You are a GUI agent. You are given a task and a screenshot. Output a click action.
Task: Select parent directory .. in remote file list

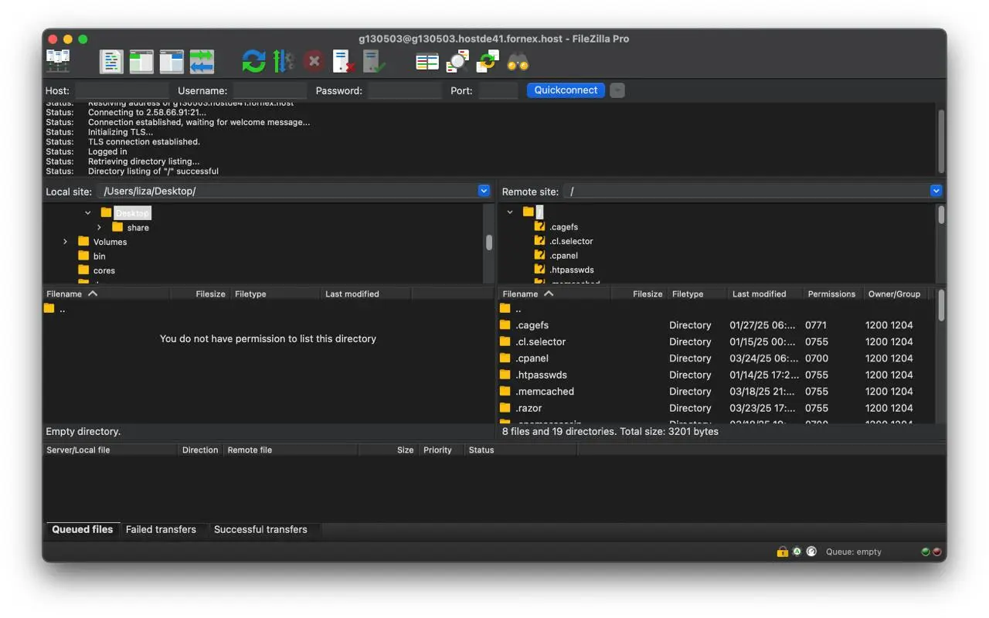[x=716, y=308]
